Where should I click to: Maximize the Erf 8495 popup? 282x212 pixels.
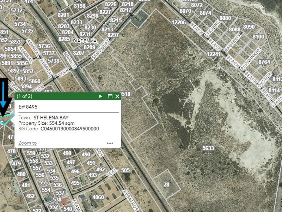tap(110, 96)
